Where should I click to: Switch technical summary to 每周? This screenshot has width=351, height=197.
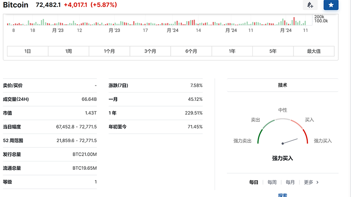click(272, 182)
